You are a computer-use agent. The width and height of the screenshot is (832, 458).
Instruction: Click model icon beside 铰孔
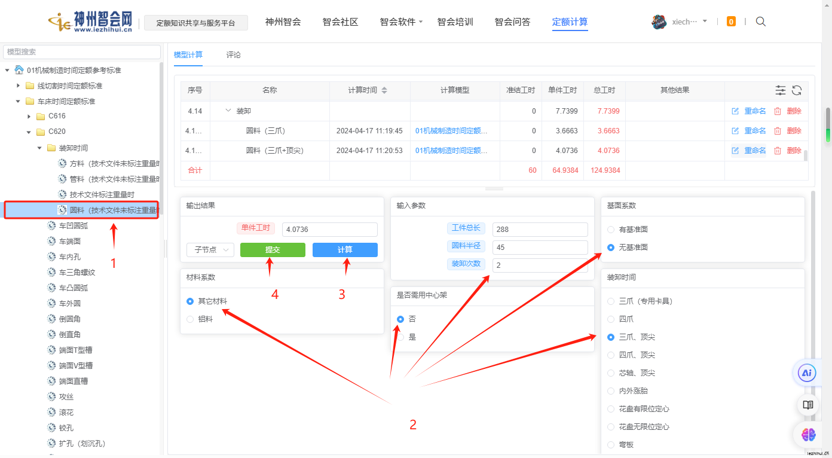click(x=51, y=428)
